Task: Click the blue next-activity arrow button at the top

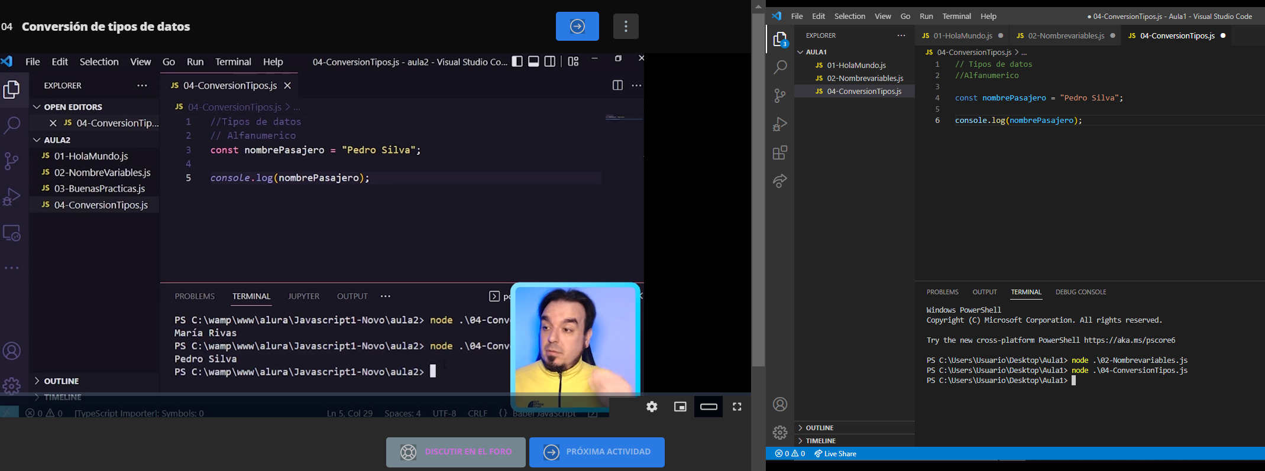Action: (x=577, y=26)
